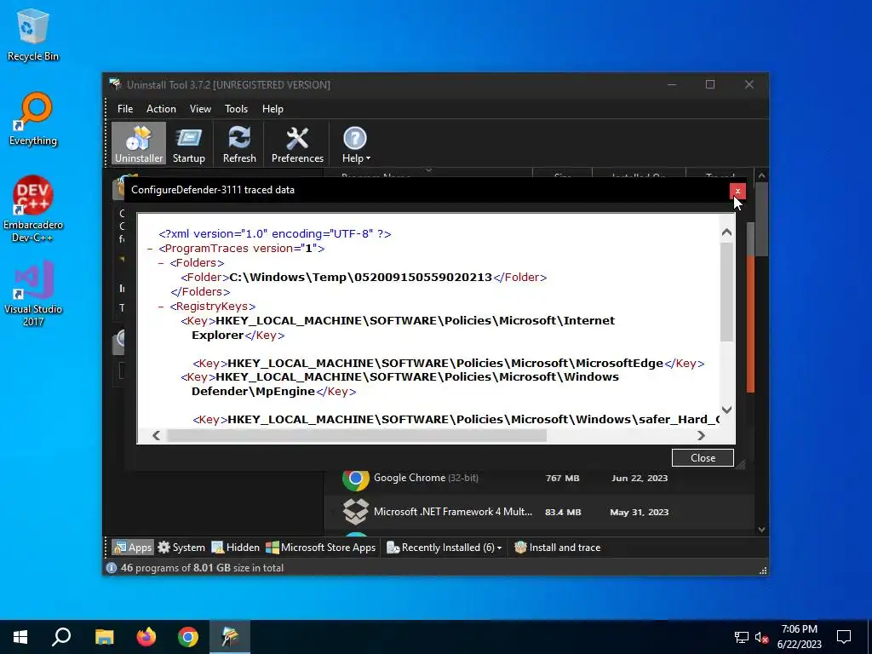Click the horizontal scrollbar thumb in XML viewer

coord(357,435)
